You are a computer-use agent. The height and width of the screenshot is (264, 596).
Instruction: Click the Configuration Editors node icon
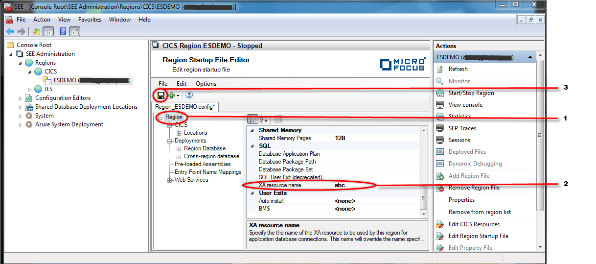tap(29, 98)
